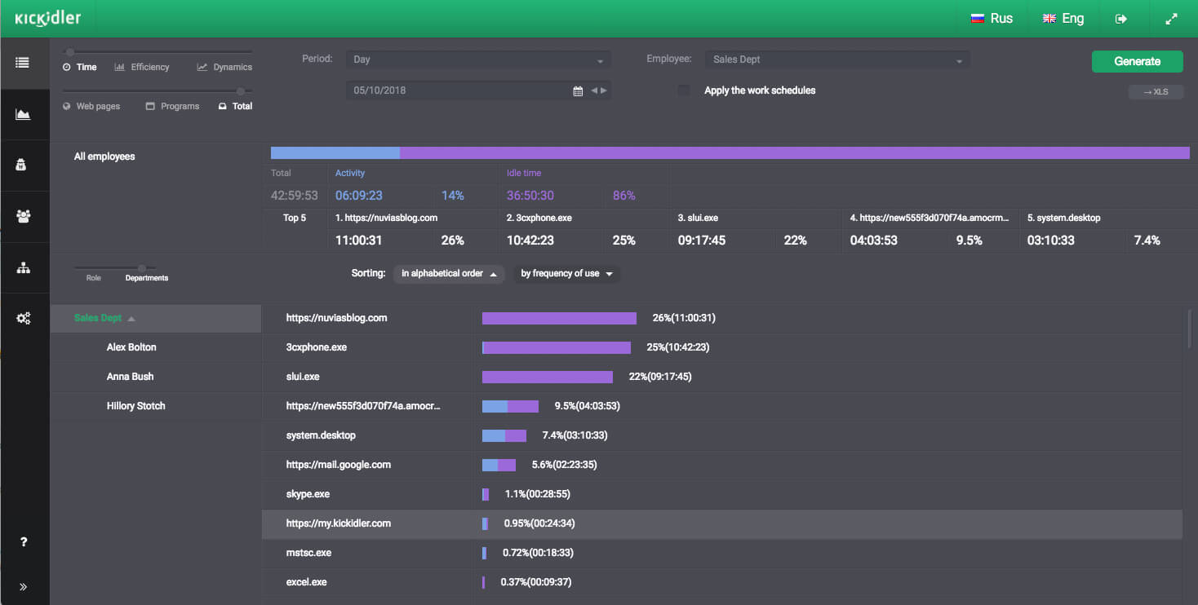Click the Role/Departments slider handle
The image size is (1198, 605).
(x=141, y=267)
